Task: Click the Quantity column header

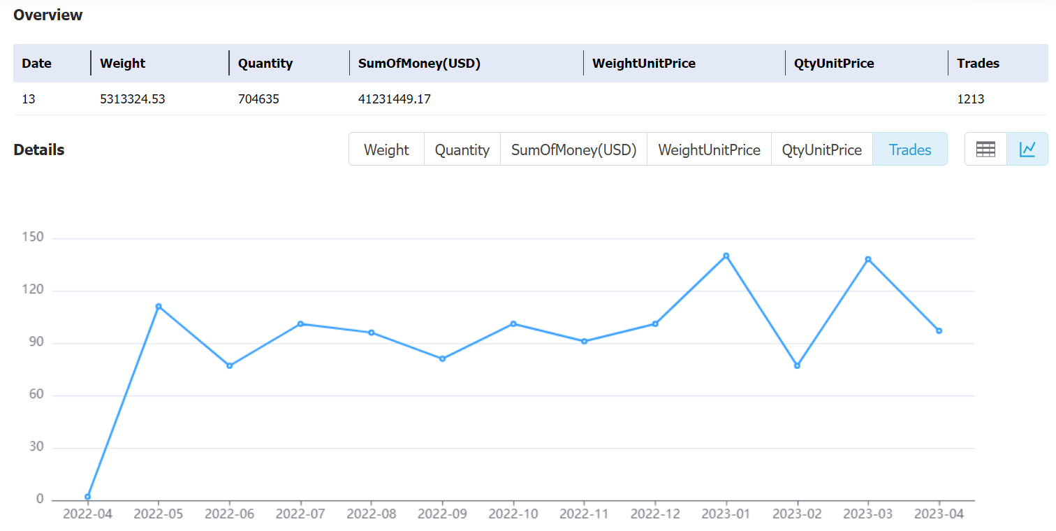Action: click(265, 63)
